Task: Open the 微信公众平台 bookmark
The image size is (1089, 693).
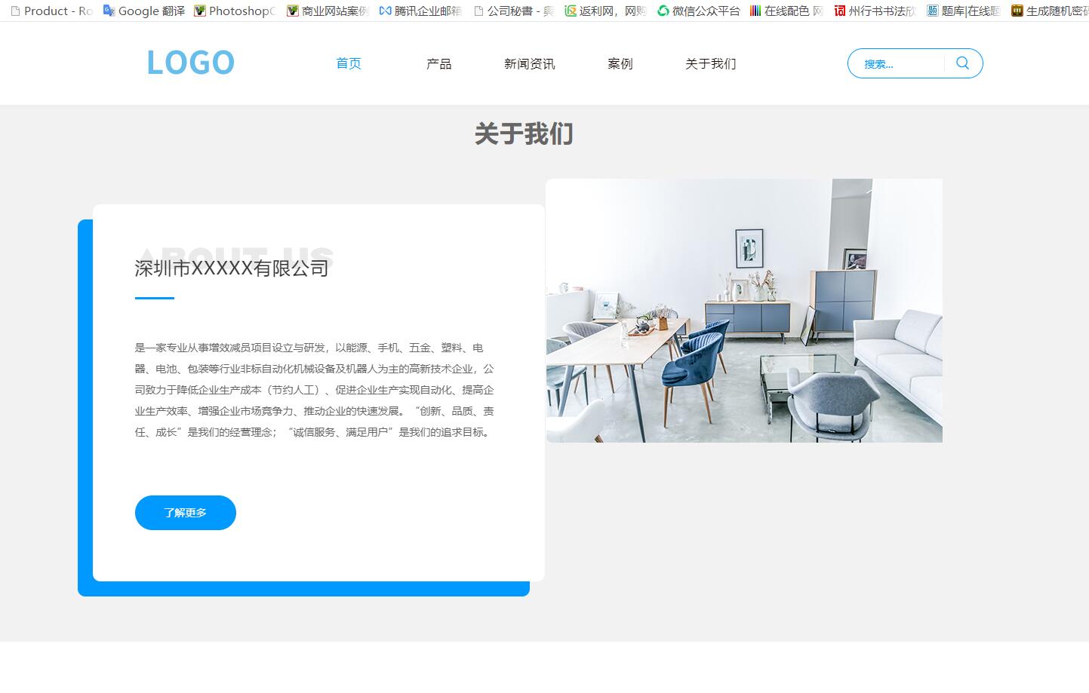Action: click(x=697, y=11)
